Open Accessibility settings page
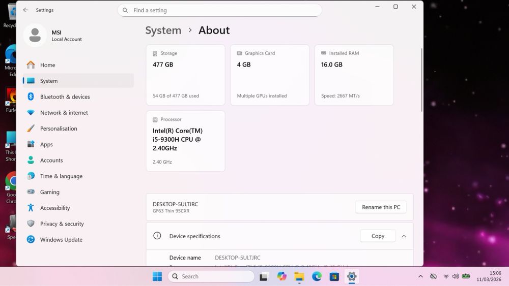This screenshot has width=509, height=286. click(78, 208)
